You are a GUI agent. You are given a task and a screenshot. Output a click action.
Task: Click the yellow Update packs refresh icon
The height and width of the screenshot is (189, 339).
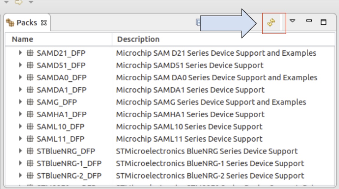pyautogui.click(x=271, y=23)
